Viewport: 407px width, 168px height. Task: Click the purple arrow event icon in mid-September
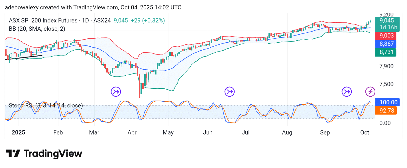(x=347, y=92)
